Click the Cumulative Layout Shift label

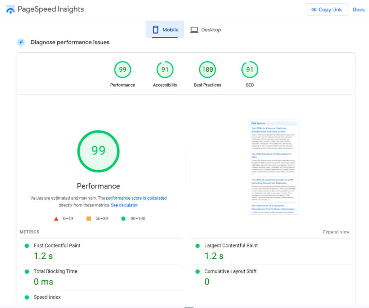(230, 271)
